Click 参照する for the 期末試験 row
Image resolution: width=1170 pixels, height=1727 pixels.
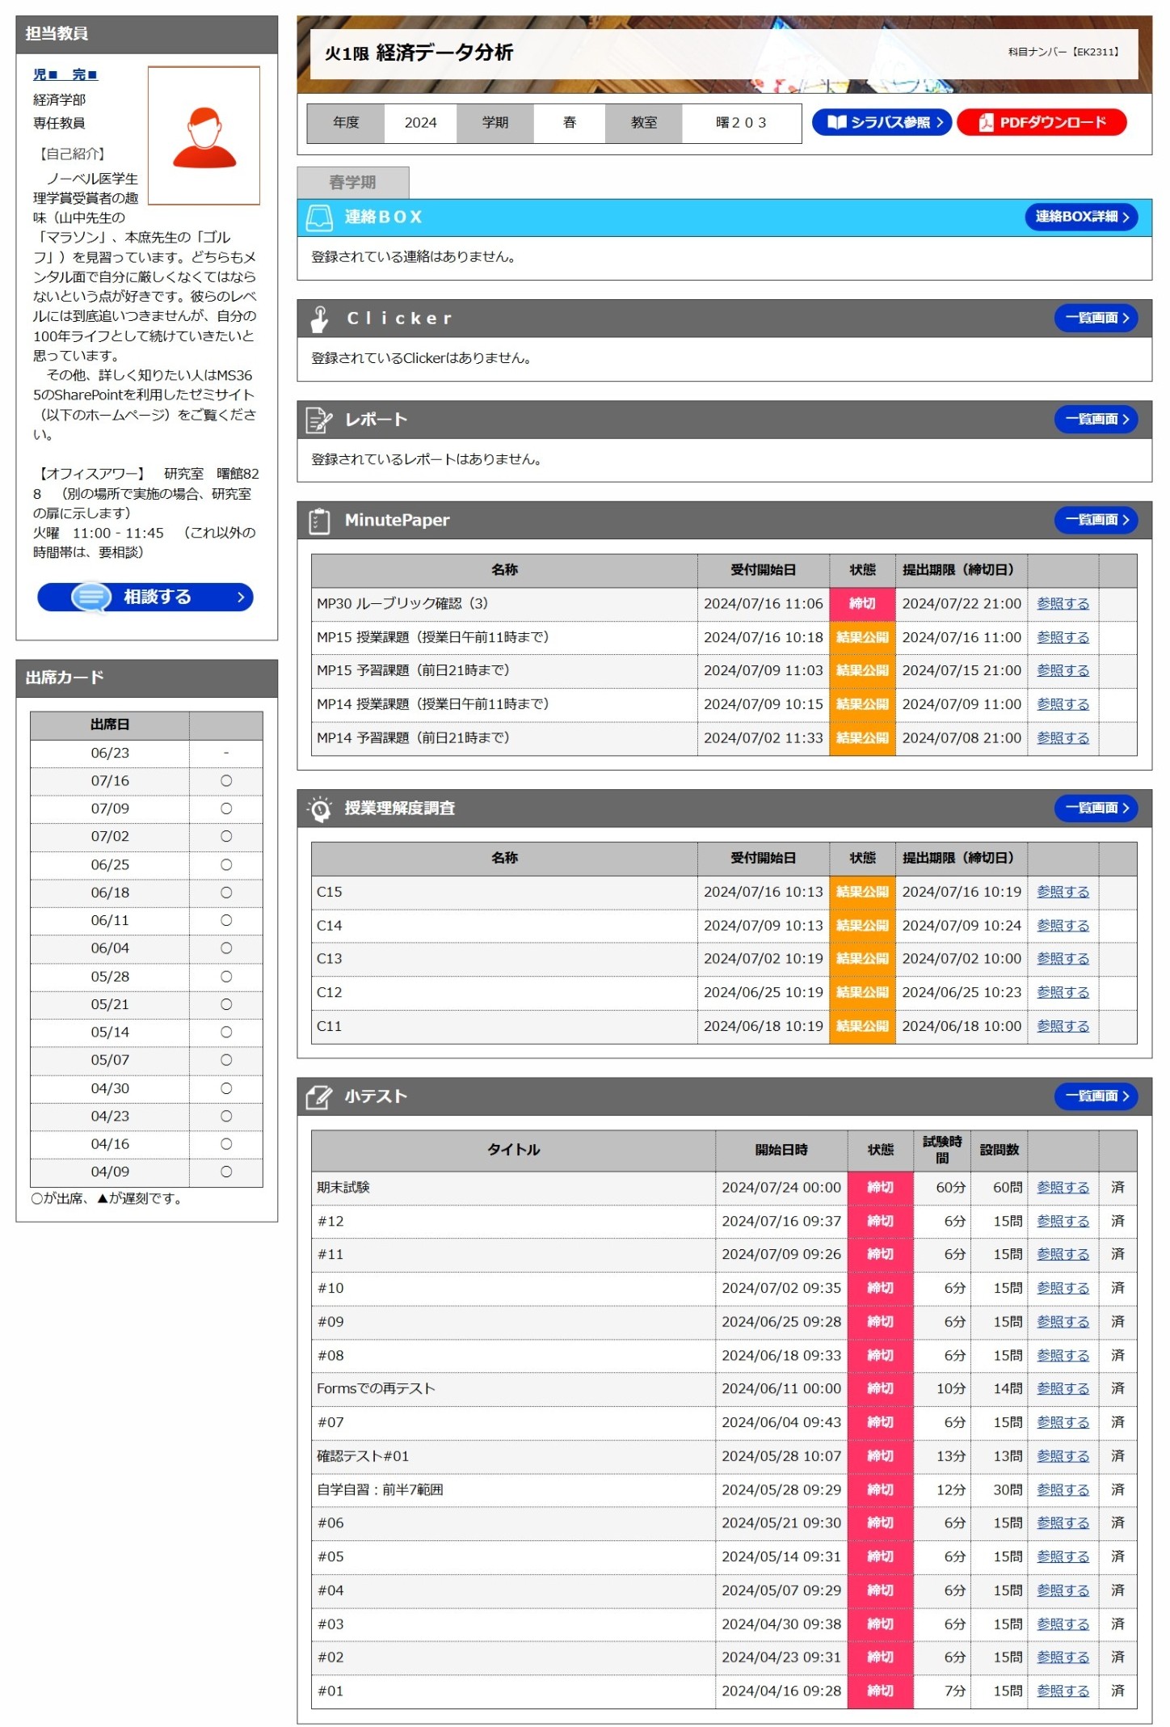(x=1063, y=1188)
